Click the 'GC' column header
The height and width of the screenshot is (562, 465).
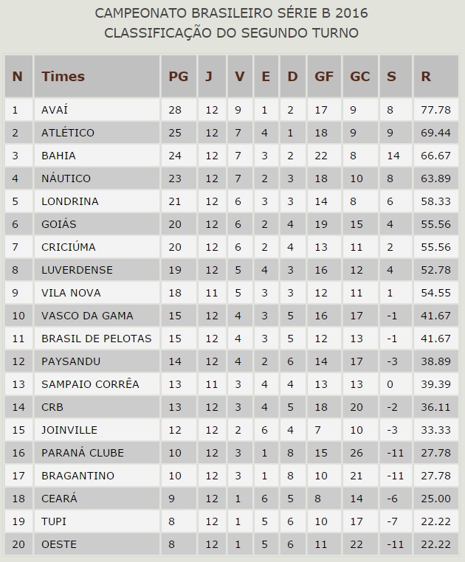coord(360,76)
